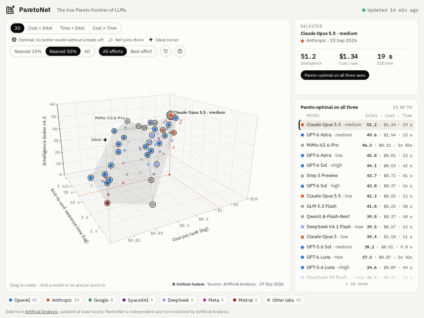Click the Claude Opus 5.5 medium point in chart
424x318 pixels.
pos(171,115)
